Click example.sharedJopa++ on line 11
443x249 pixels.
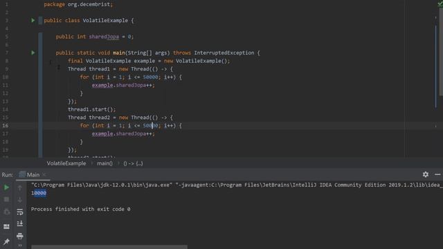[123, 85]
